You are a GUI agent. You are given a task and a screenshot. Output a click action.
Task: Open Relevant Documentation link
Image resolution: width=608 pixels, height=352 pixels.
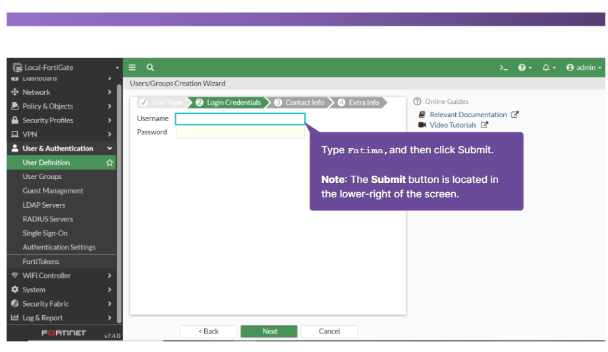click(x=468, y=114)
